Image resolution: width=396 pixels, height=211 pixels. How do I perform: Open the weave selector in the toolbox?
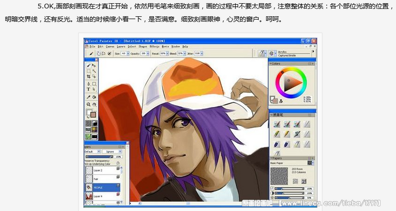tap(95, 130)
